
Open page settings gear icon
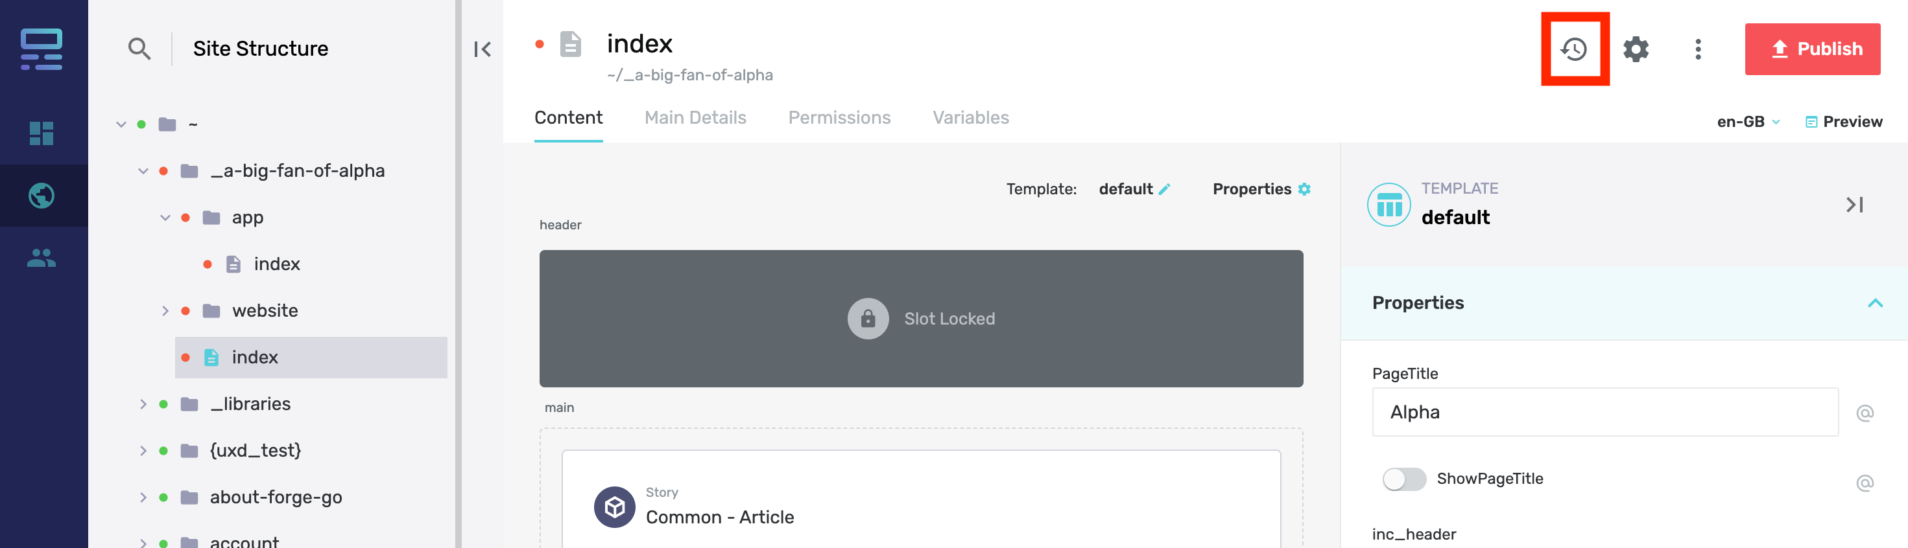1636,49
